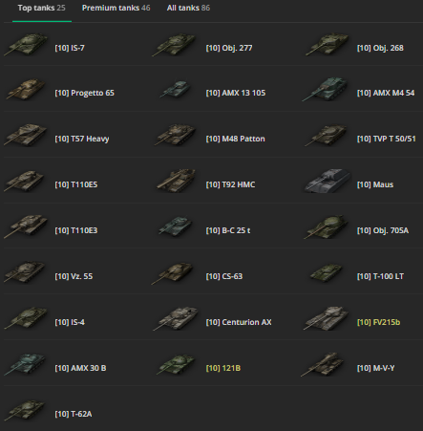Click the Centurion AX name link
Image resolution: width=423 pixels, height=431 pixels.
(239, 322)
